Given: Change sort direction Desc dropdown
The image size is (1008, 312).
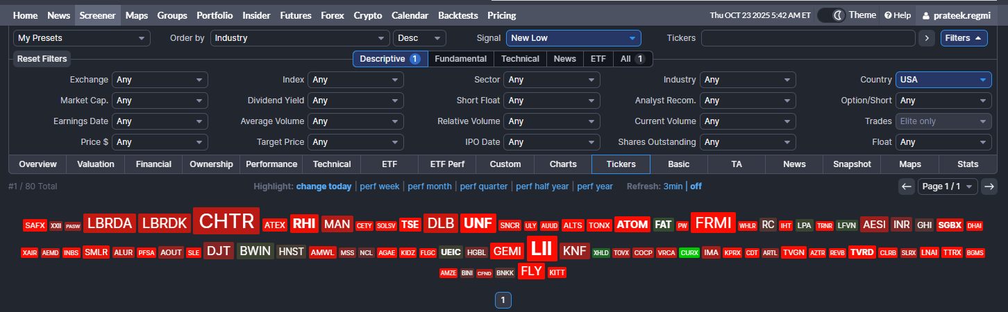Looking at the screenshot, I should (419, 38).
